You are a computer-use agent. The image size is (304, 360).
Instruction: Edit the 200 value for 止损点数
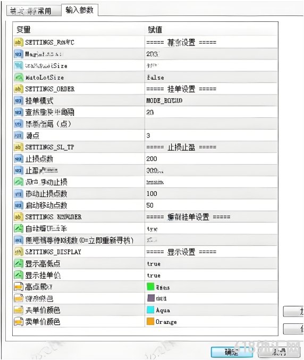point(151,159)
